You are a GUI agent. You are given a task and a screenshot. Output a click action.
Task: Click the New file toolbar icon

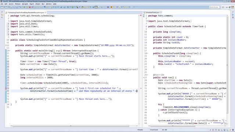coord(2,7)
